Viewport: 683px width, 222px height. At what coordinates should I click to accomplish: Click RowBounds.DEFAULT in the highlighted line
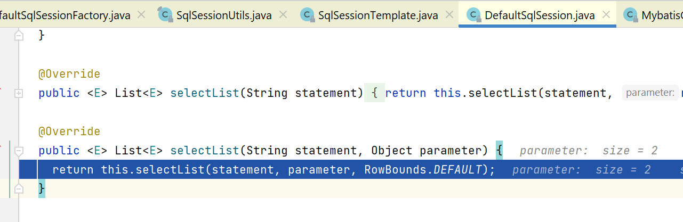424,170
